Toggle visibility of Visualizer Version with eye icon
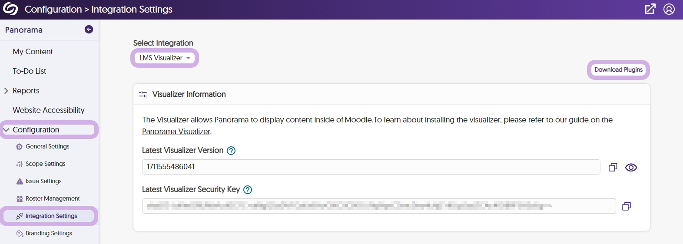The image size is (683, 244). (631, 167)
